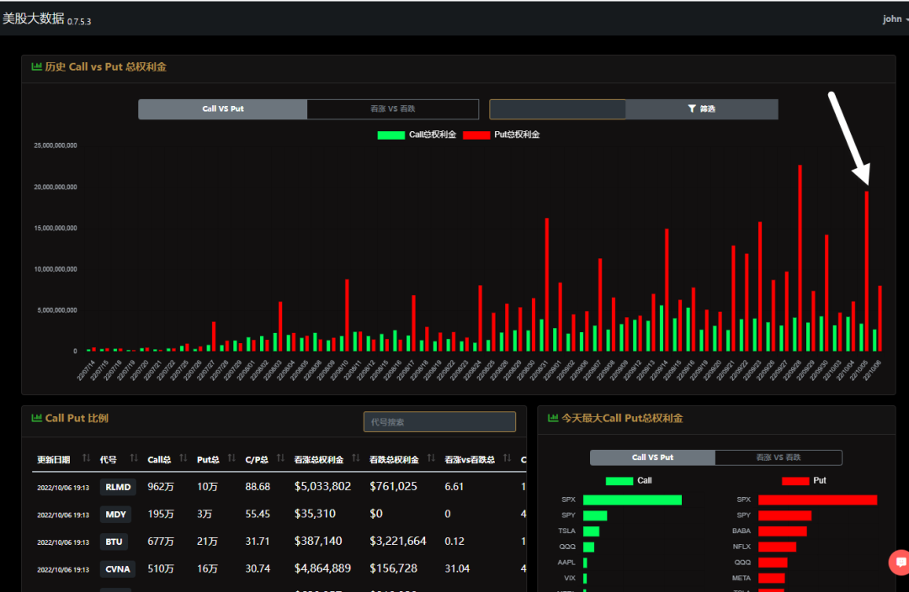The width and height of the screenshot is (909, 592).
Task: Open the red chat bubble widget
Action: (x=901, y=561)
